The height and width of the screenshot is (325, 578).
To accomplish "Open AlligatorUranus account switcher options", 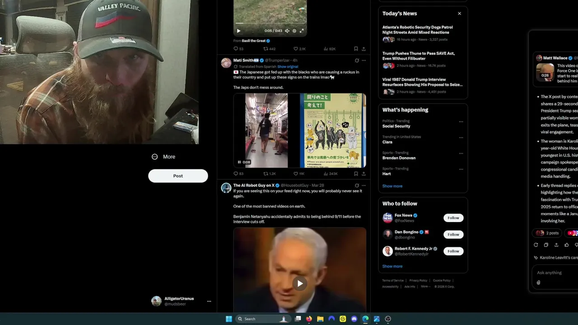I will (209, 301).
